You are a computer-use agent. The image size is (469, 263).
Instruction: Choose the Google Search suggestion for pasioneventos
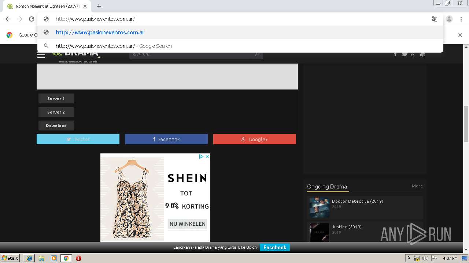(240, 46)
